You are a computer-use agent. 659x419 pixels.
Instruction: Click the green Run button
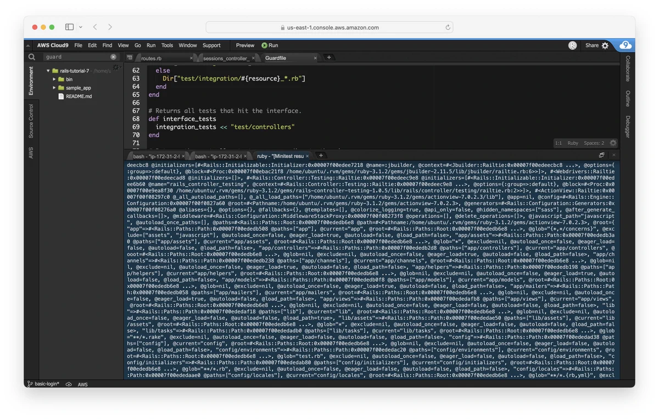[x=270, y=46]
